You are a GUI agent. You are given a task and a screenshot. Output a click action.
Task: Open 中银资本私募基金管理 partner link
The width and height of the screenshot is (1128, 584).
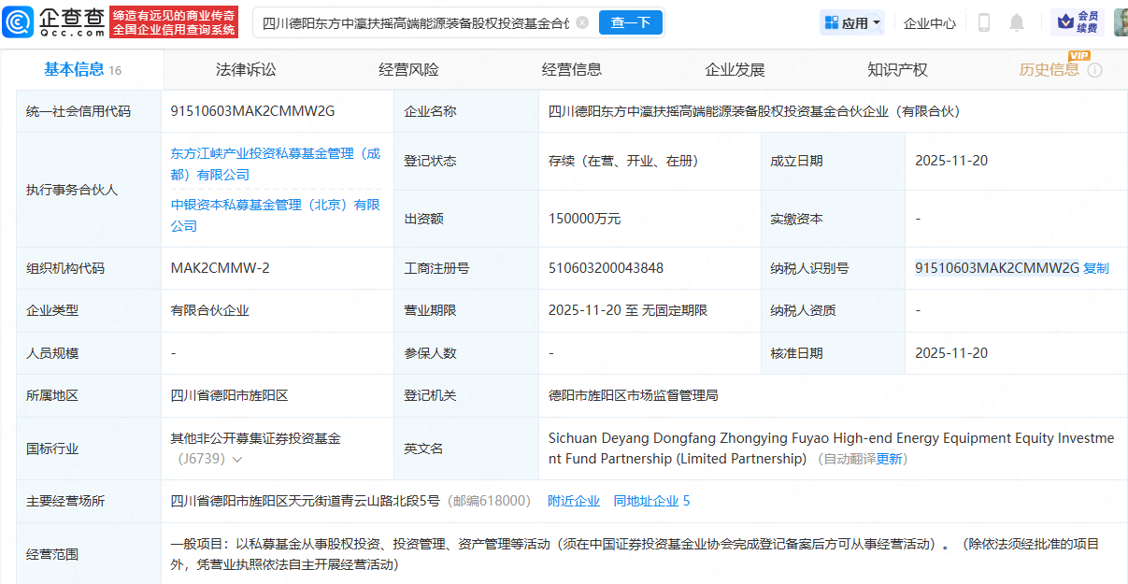275,215
